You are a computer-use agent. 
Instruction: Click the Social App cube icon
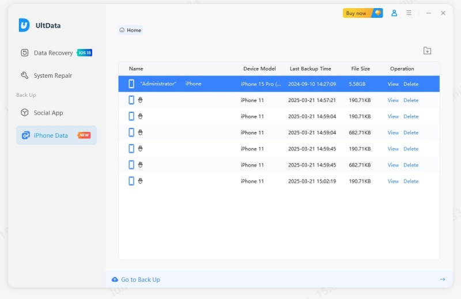pos(25,112)
